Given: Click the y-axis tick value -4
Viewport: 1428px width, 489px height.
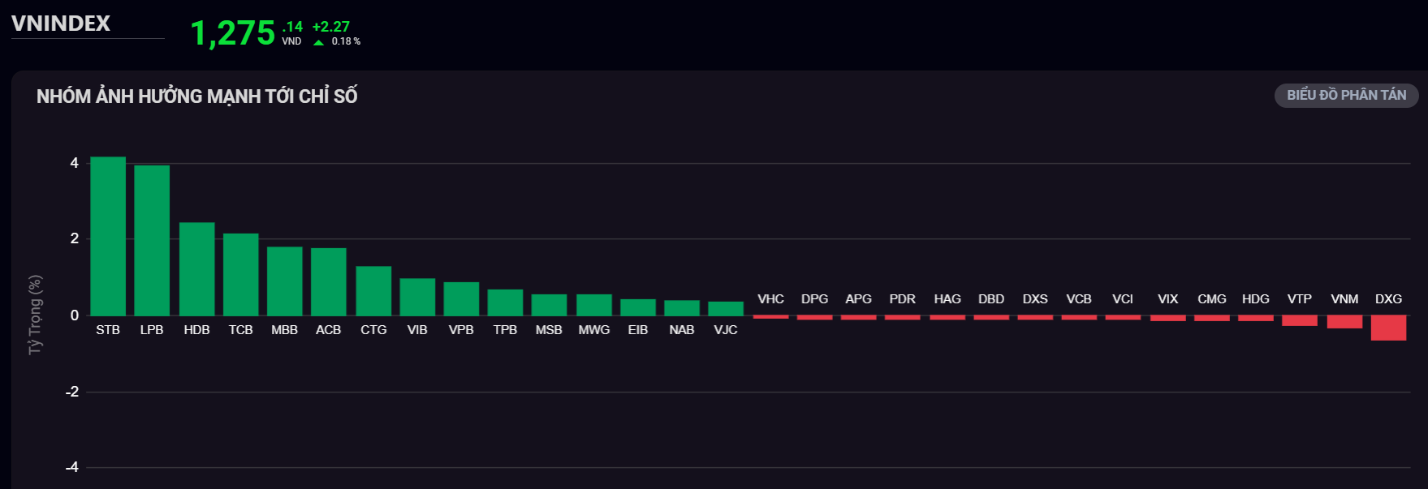Looking at the screenshot, I should coord(72,467).
